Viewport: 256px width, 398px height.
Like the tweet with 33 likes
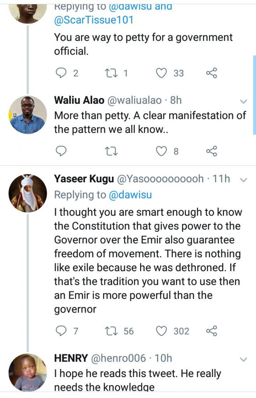161,73
